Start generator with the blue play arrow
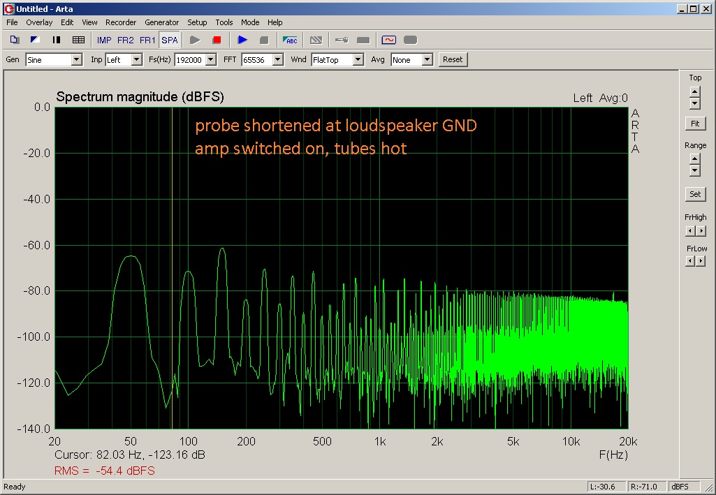The width and height of the screenshot is (716, 495). (242, 40)
